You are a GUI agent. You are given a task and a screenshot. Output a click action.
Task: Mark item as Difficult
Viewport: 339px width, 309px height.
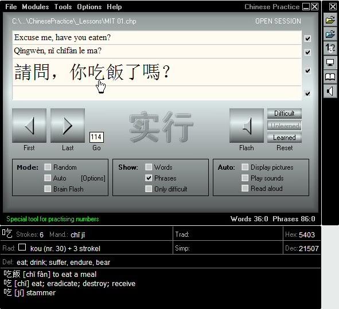[285, 114]
